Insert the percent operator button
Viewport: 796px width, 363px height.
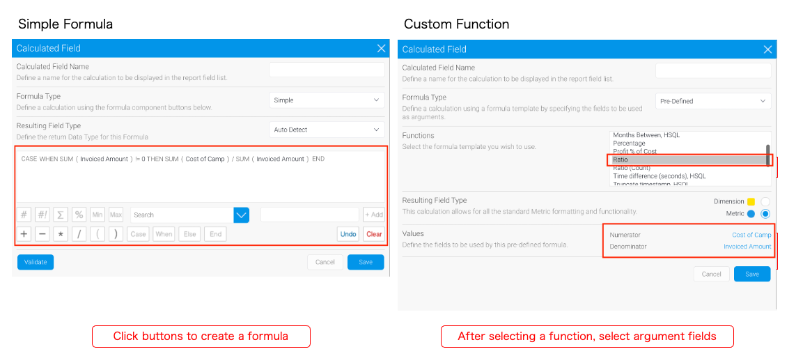pos(79,215)
